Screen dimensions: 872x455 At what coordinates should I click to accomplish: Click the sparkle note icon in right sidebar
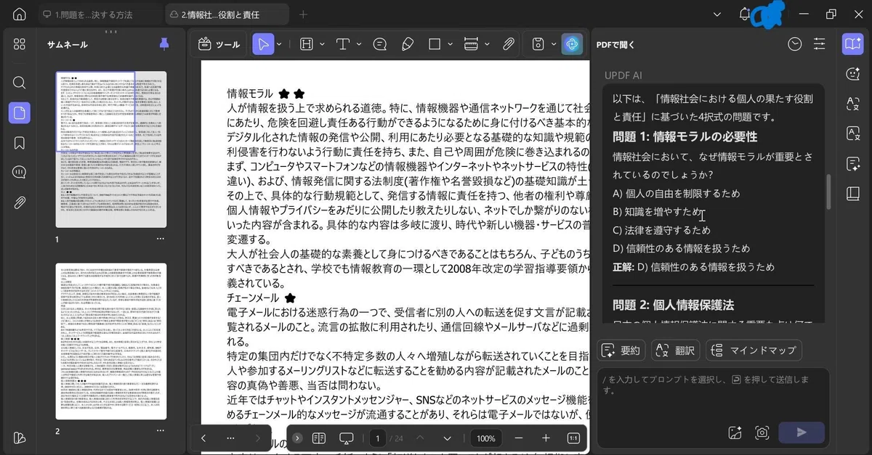pyautogui.click(x=853, y=163)
